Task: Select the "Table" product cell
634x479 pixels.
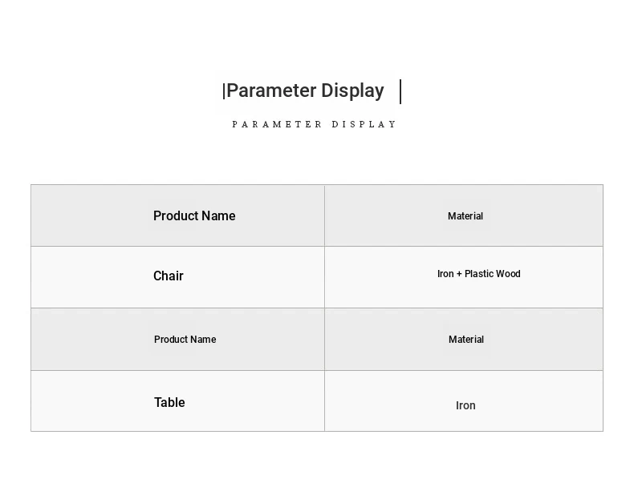Action: point(169,402)
